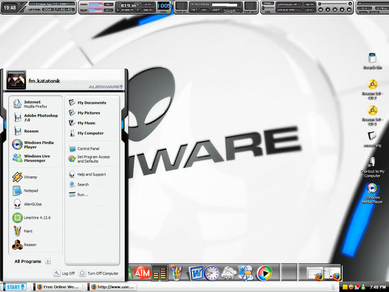Click the 100% CPU meter readout
The image size is (389, 292).
(164, 6)
